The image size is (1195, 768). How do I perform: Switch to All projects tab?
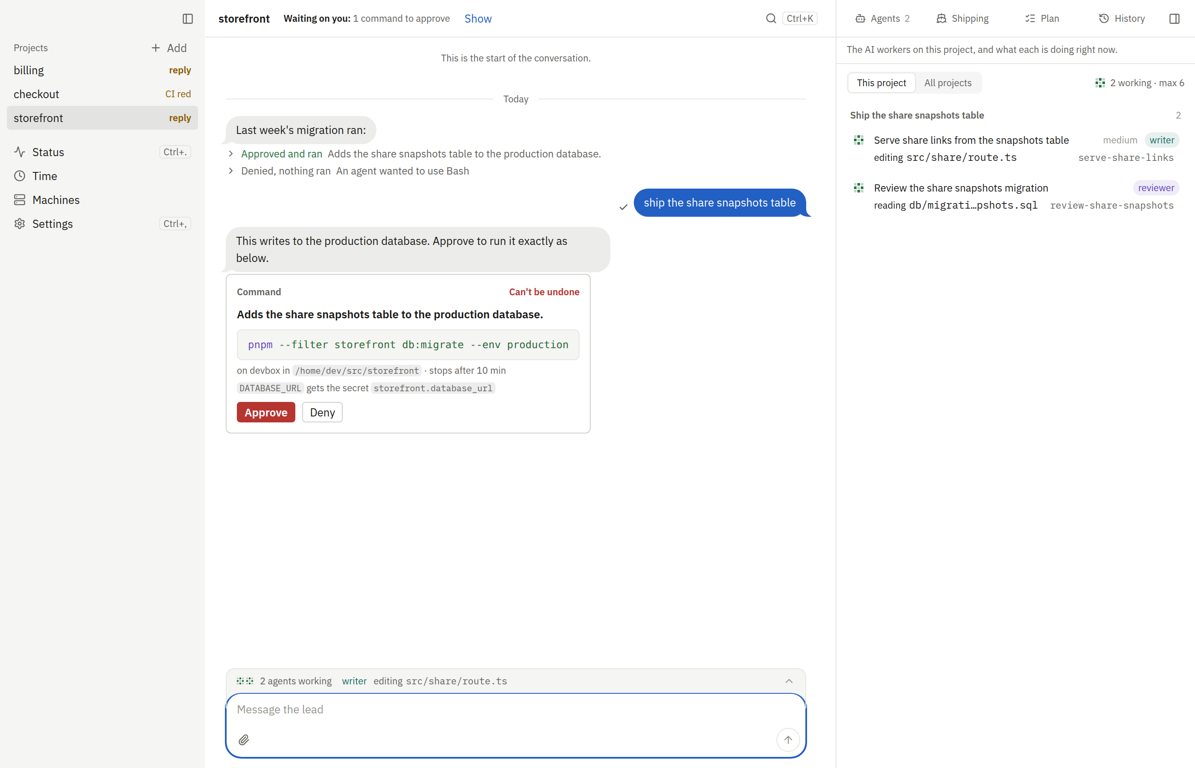click(947, 83)
